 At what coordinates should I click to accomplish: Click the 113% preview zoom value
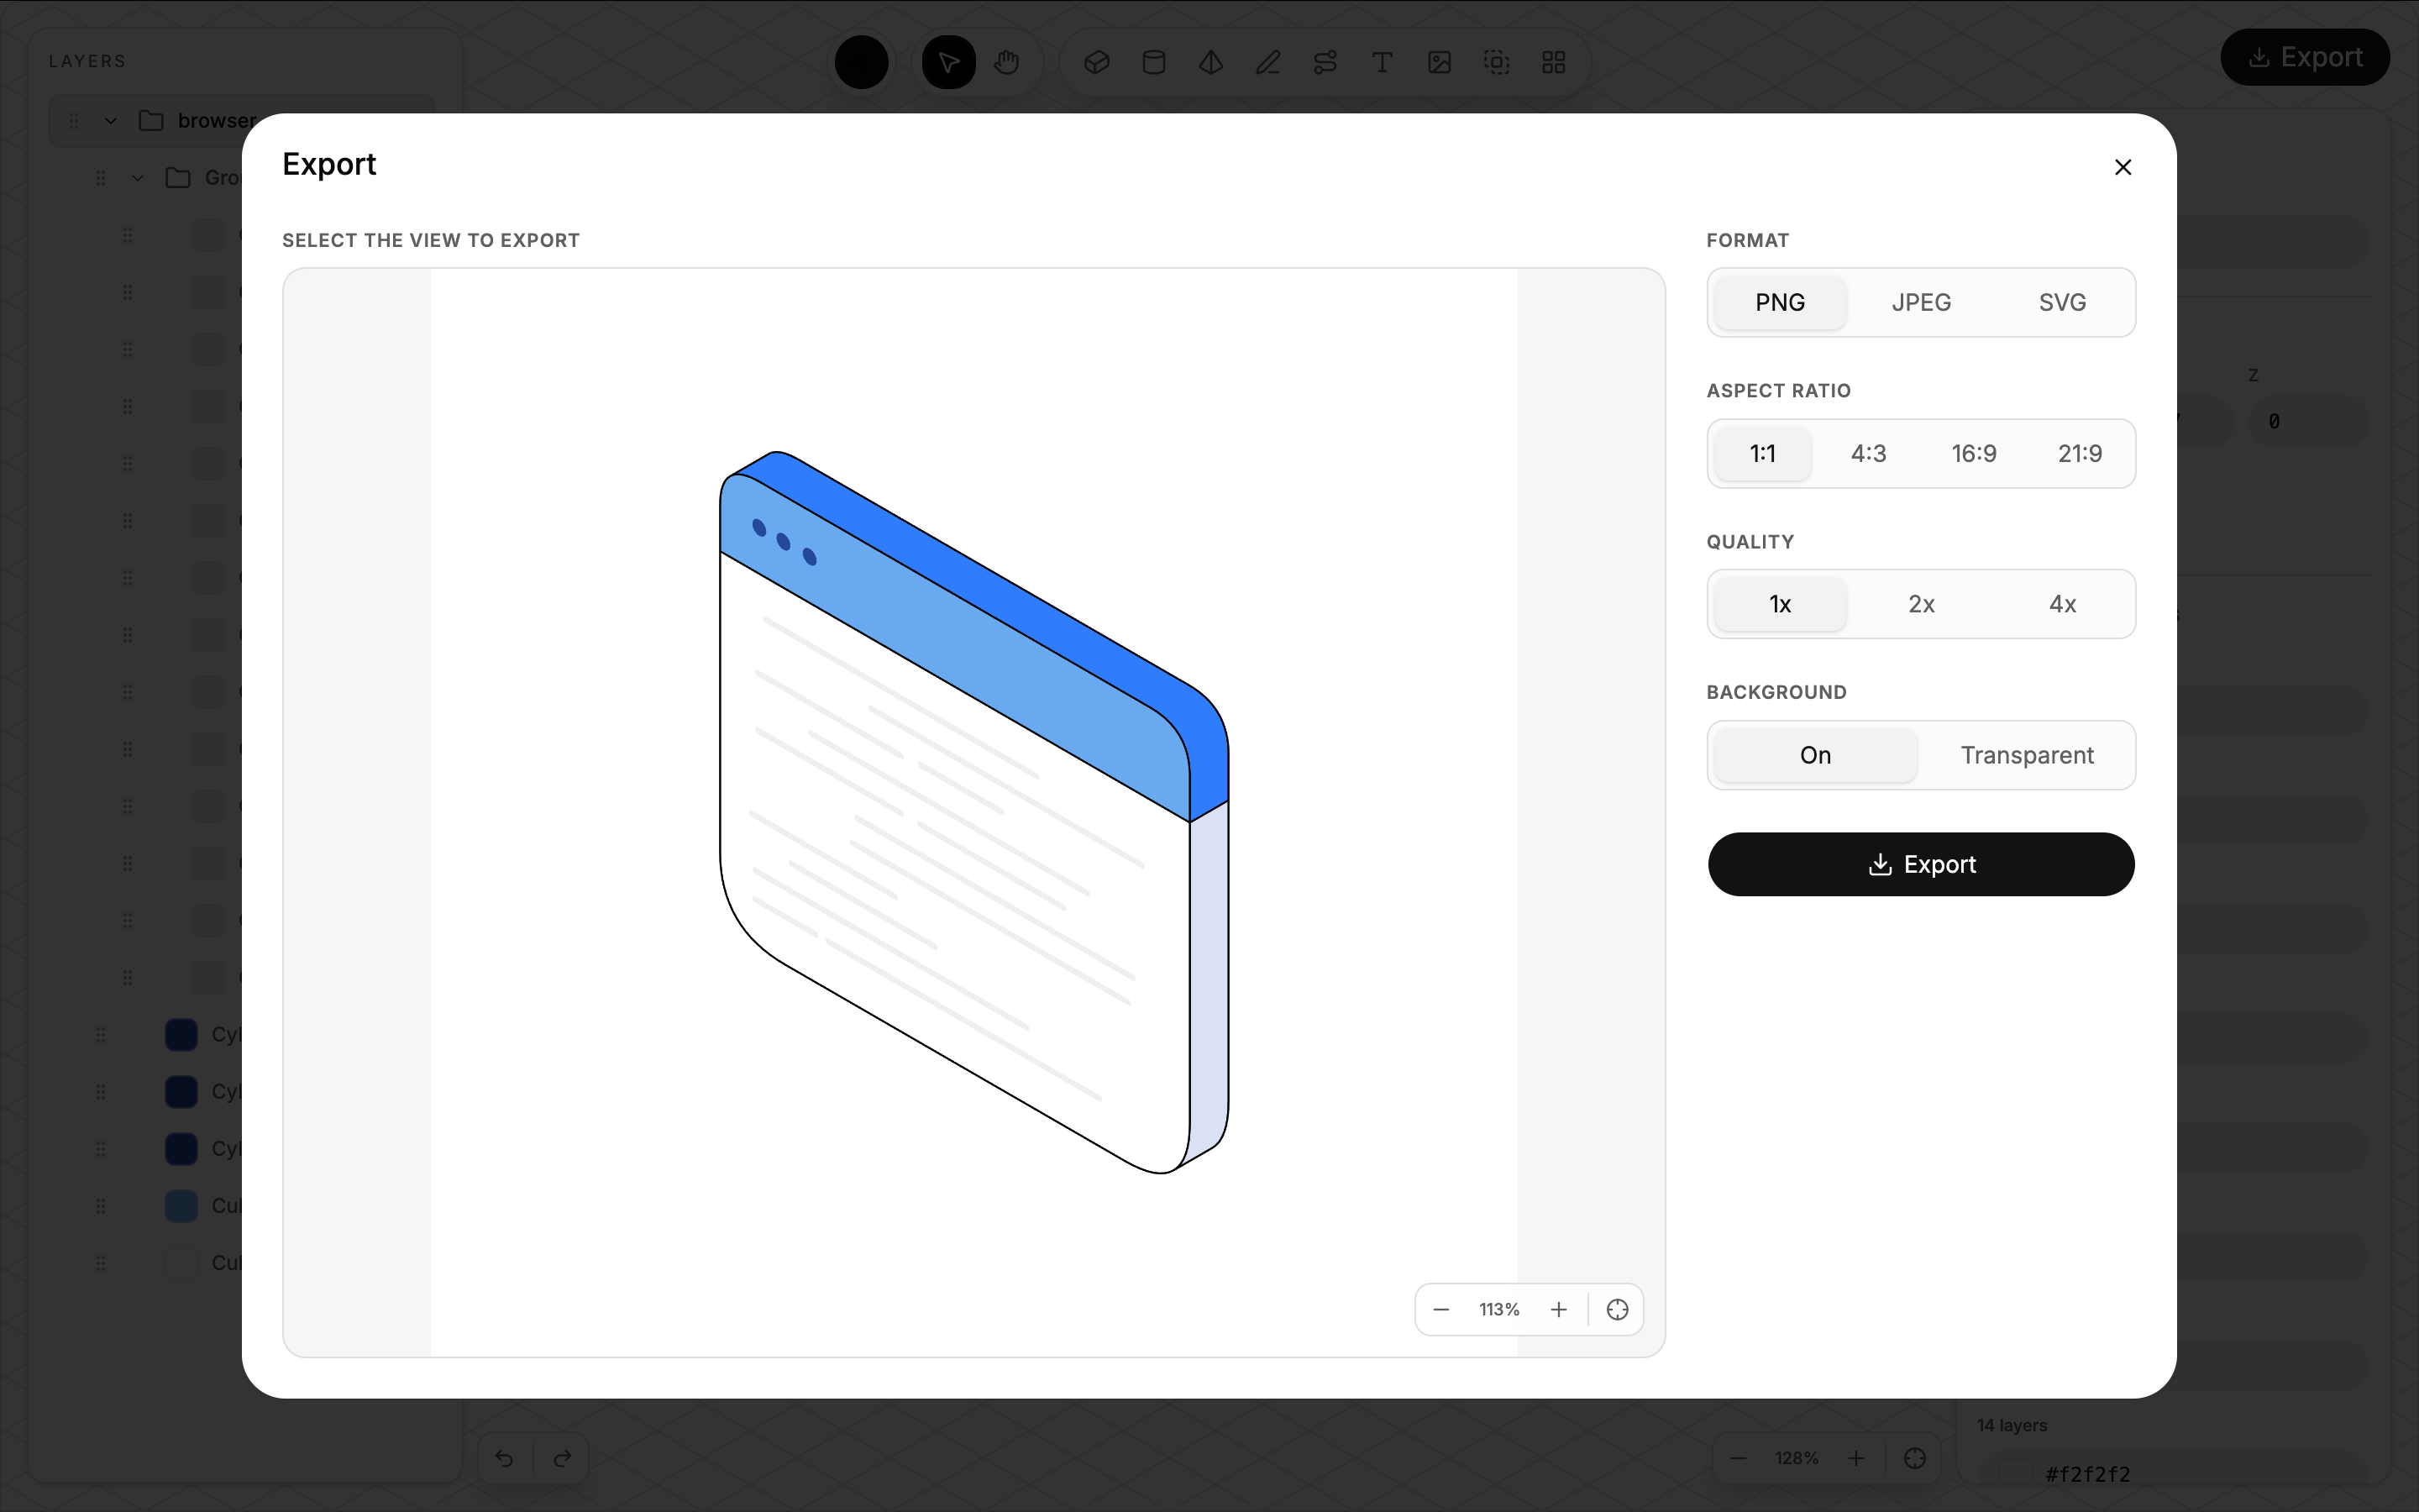(x=1499, y=1309)
